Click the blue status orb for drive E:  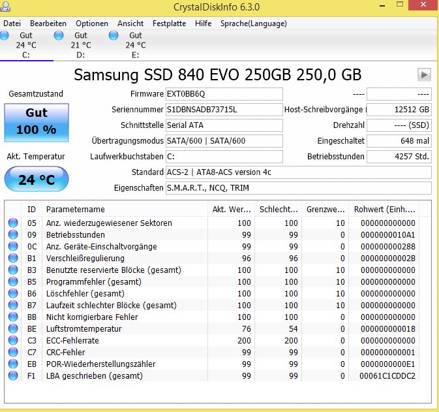point(114,36)
